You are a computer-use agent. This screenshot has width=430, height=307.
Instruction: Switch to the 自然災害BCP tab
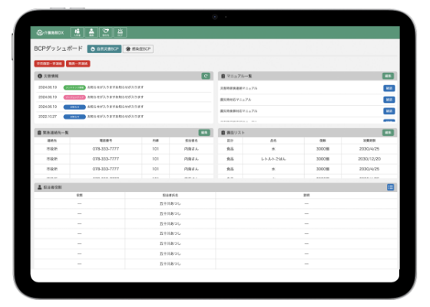(104, 49)
